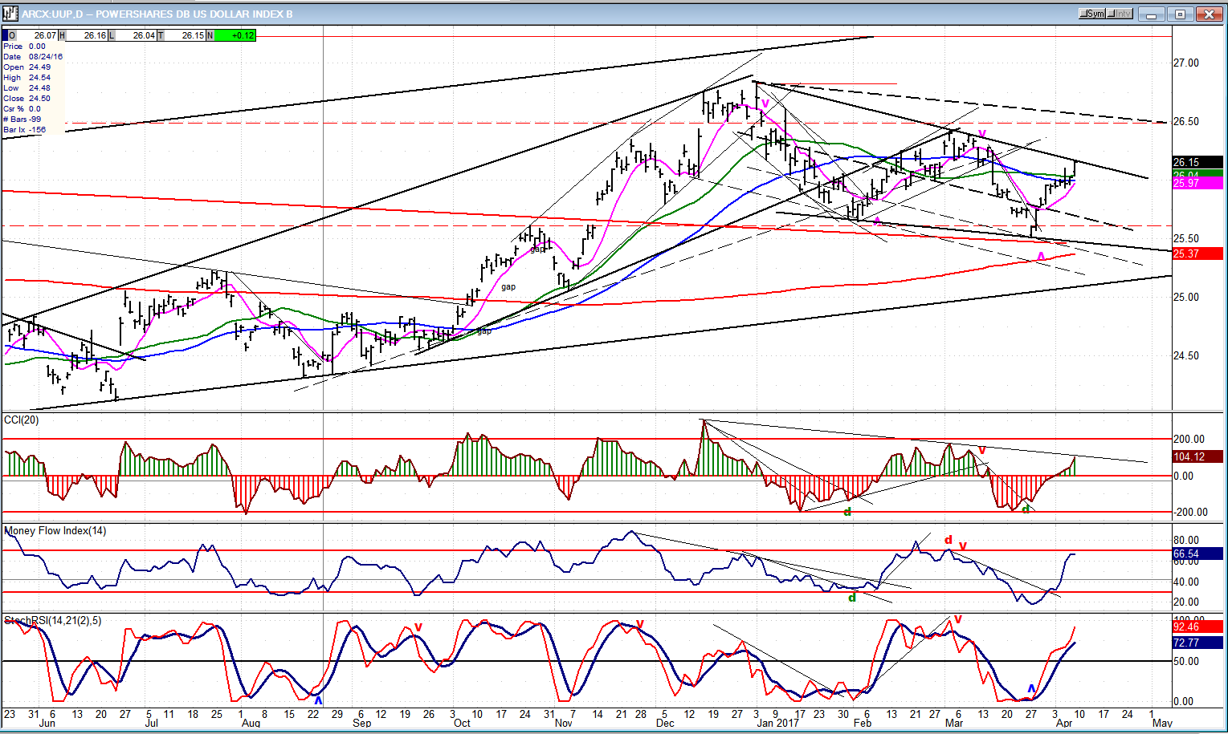
Task: Select the Money Flow Index(14) label
Action: pyautogui.click(x=55, y=530)
